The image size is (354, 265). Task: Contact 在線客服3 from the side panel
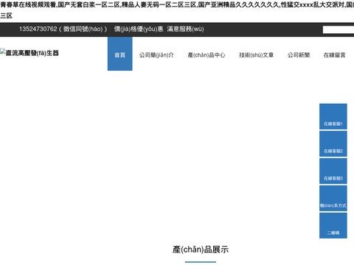coord(333,171)
